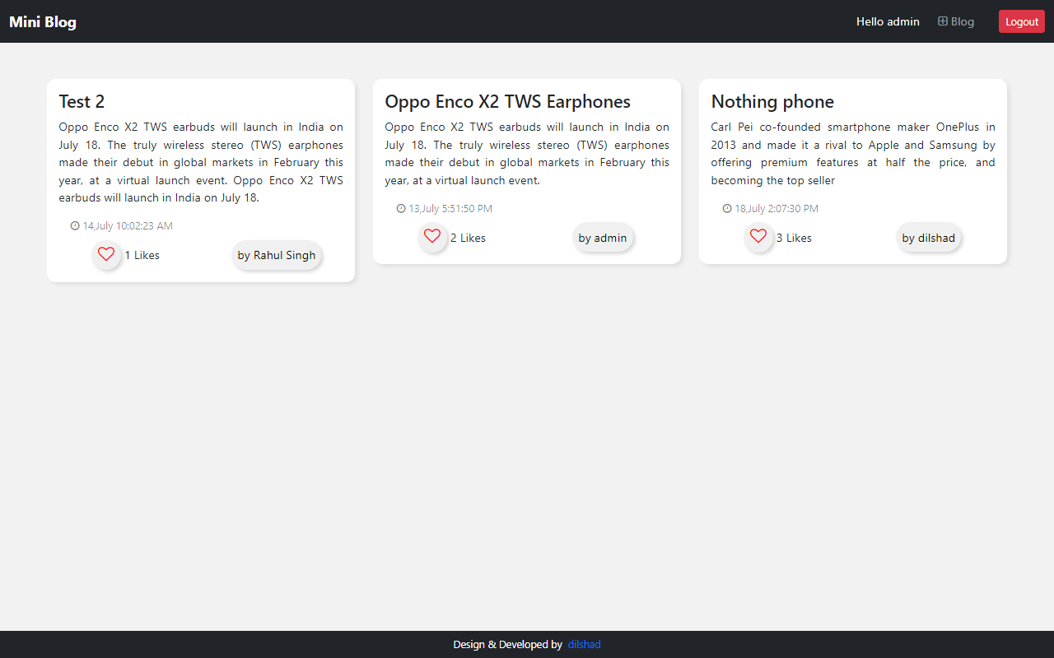Click the by admin author badge
The height and width of the screenshot is (658, 1054).
click(x=603, y=238)
